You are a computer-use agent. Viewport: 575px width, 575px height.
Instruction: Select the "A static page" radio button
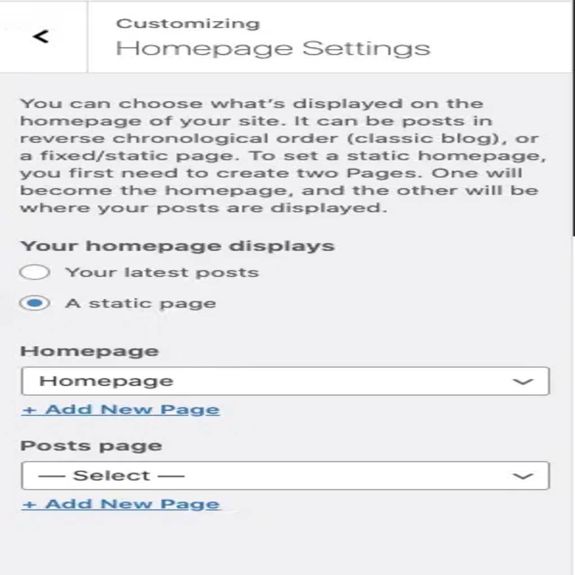tap(35, 303)
